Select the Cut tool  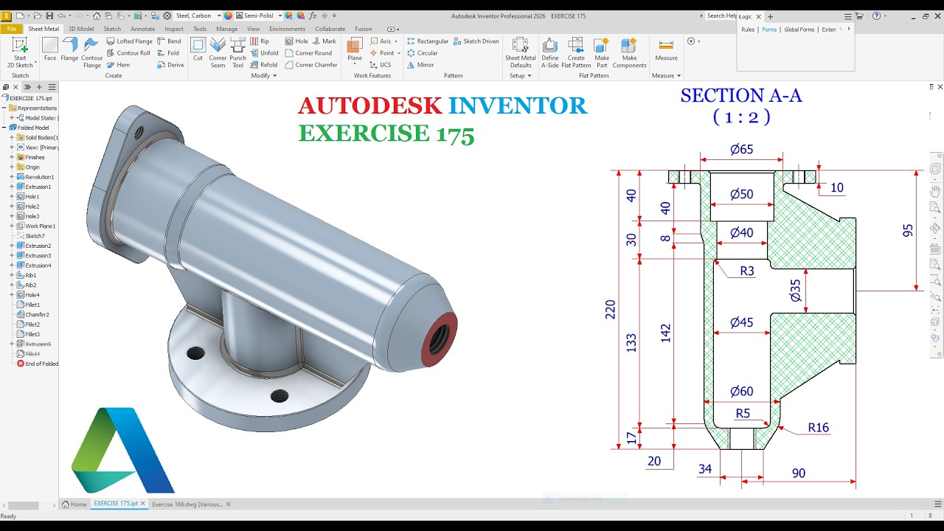coord(198,49)
